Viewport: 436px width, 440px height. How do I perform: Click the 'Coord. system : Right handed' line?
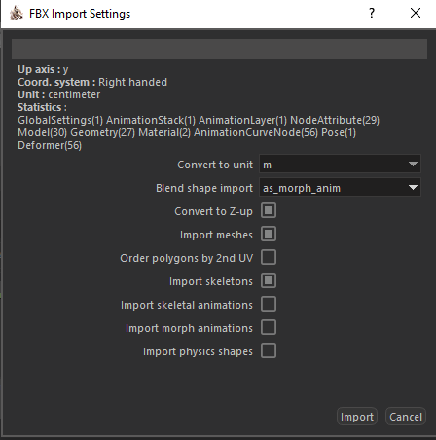[92, 82]
